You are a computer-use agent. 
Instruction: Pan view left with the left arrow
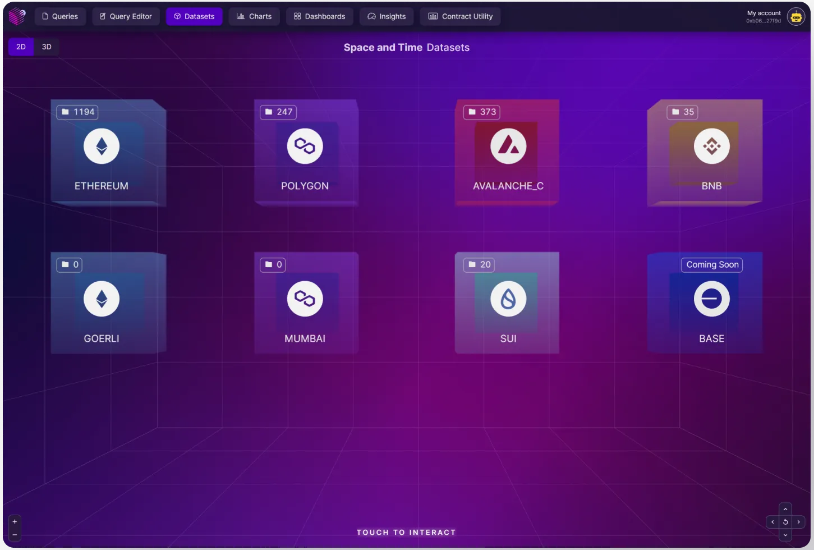pos(772,522)
